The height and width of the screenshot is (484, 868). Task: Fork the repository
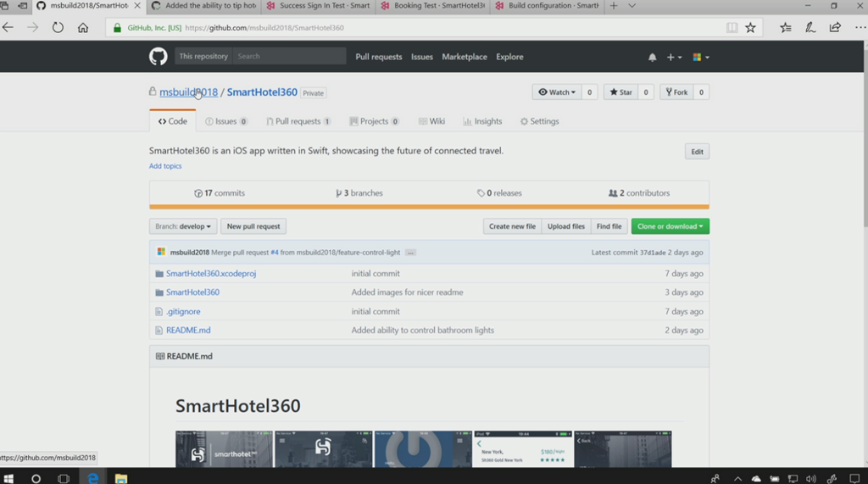tap(676, 92)
